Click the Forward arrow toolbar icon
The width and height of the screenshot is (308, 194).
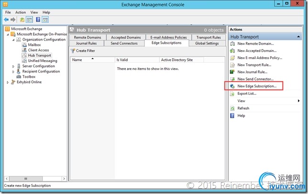[13, 20]
